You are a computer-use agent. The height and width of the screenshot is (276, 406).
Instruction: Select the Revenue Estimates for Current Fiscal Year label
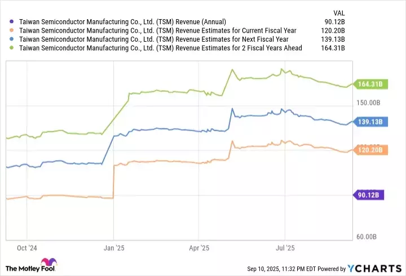162,30
